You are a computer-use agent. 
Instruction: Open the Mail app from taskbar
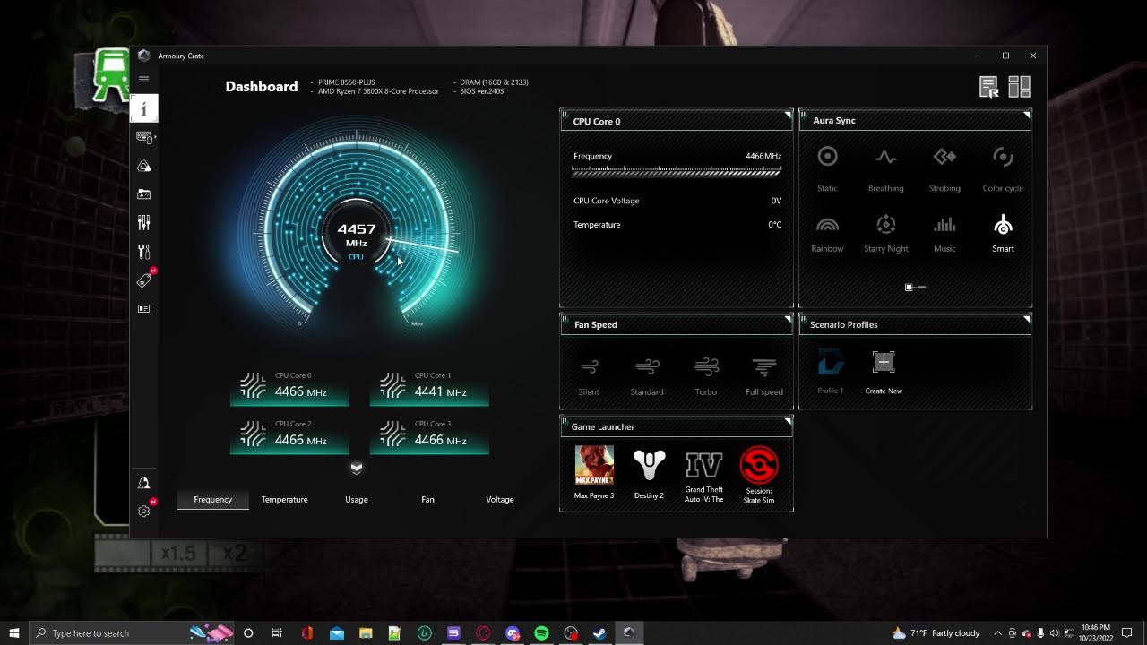337,633
